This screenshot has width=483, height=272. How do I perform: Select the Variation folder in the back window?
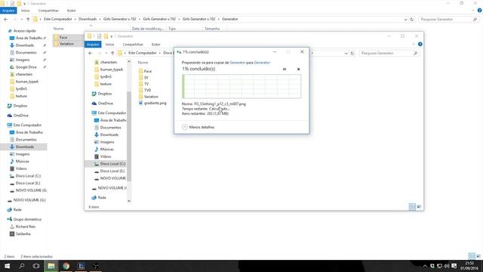click(64, 44)
